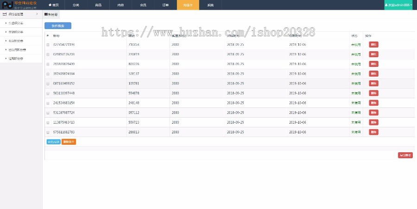Viewport: 417px width, 209px height.
Task: Check the box for row with password 803226
Action: (48, 64)
